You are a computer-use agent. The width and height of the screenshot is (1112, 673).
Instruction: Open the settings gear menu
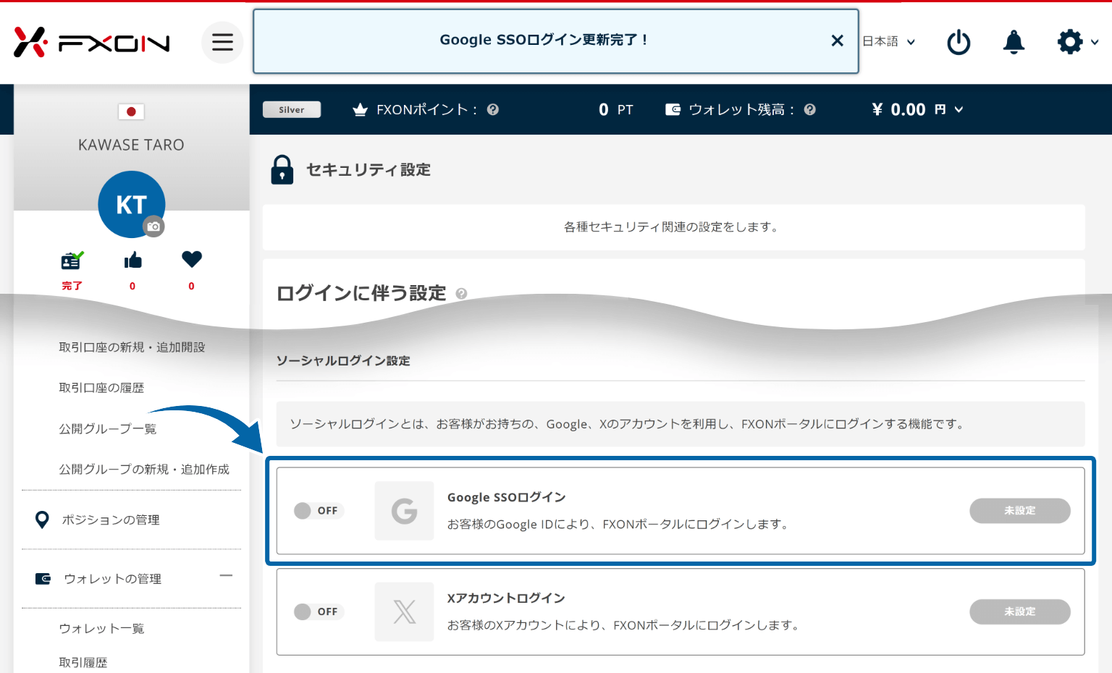click(1070, 42)
